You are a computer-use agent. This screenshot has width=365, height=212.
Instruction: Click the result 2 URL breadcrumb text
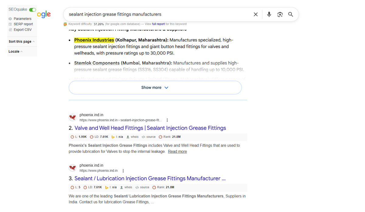(x=121, y=120)
